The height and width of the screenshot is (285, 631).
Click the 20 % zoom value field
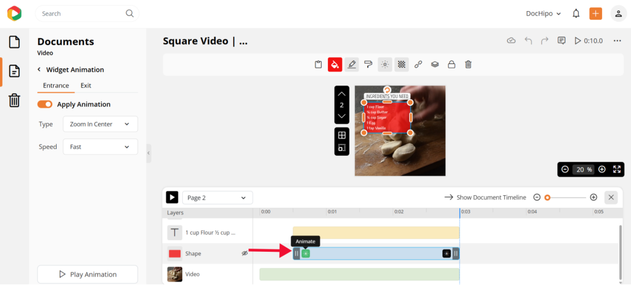click(584, 170)
